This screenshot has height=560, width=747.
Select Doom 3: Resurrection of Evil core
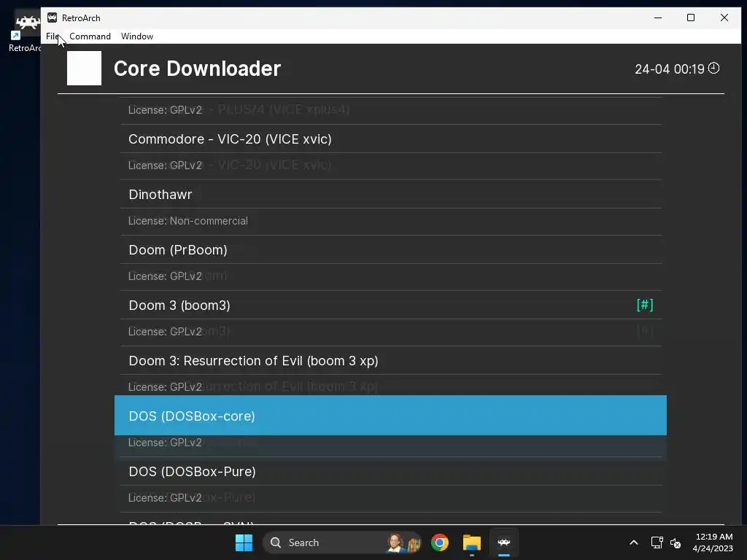391,361
